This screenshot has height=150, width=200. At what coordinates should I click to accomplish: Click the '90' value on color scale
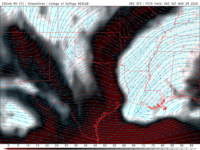coord(182,145)
